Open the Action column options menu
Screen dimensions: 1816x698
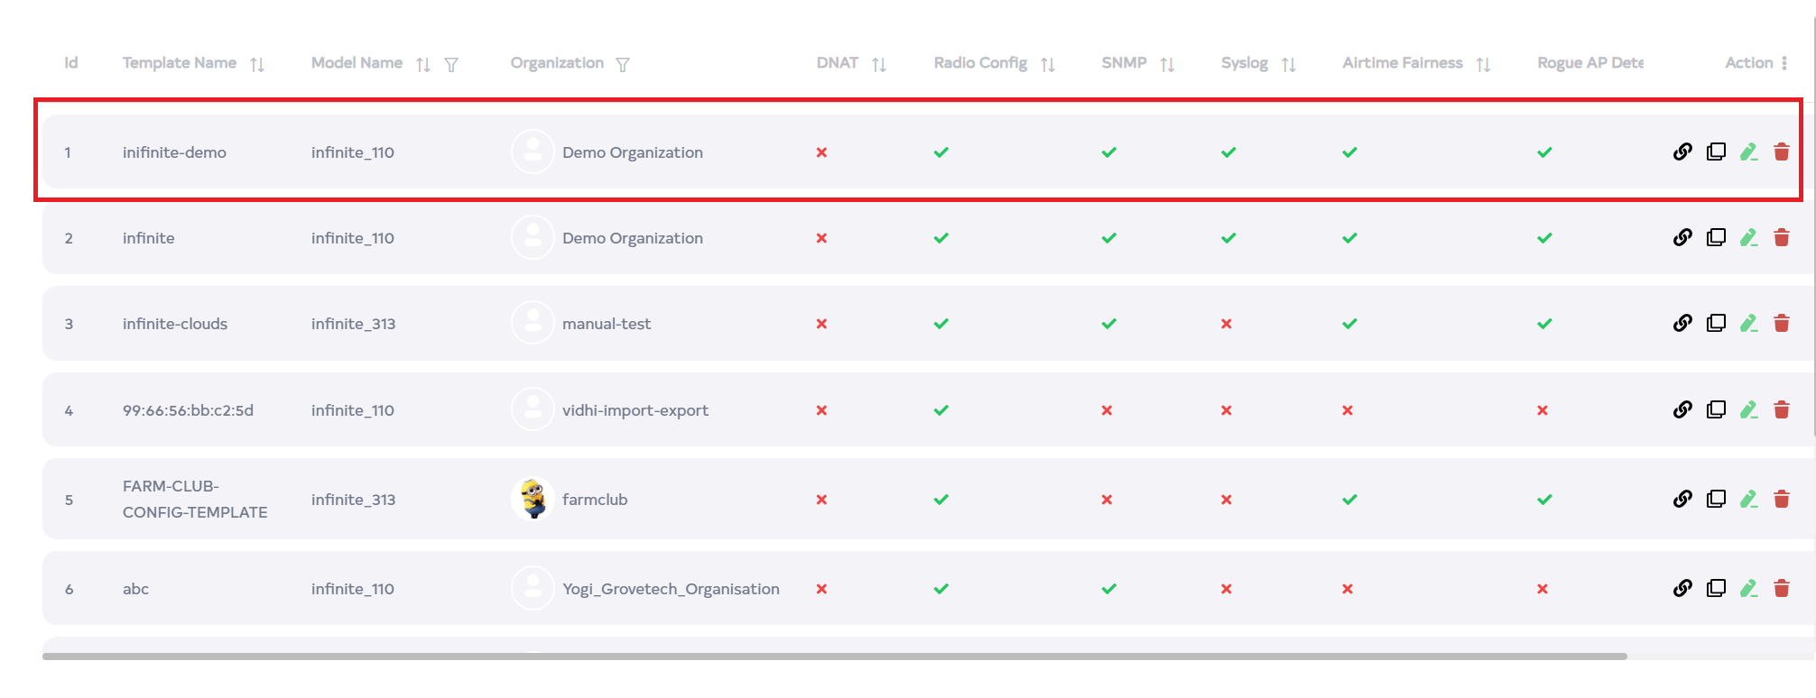(x=1784, y=63)
